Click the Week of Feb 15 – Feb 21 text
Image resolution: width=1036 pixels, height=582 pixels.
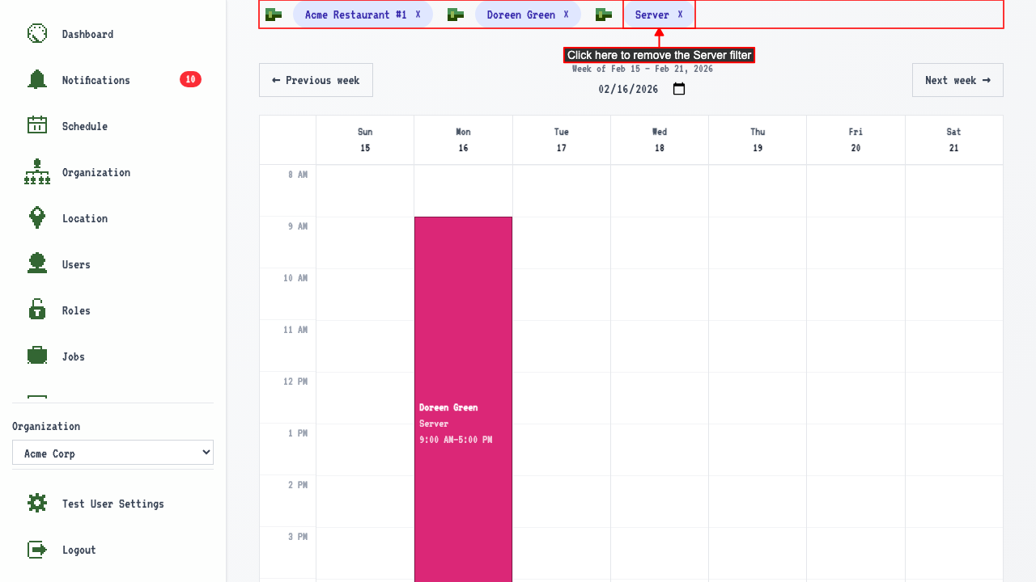[643, 70]
